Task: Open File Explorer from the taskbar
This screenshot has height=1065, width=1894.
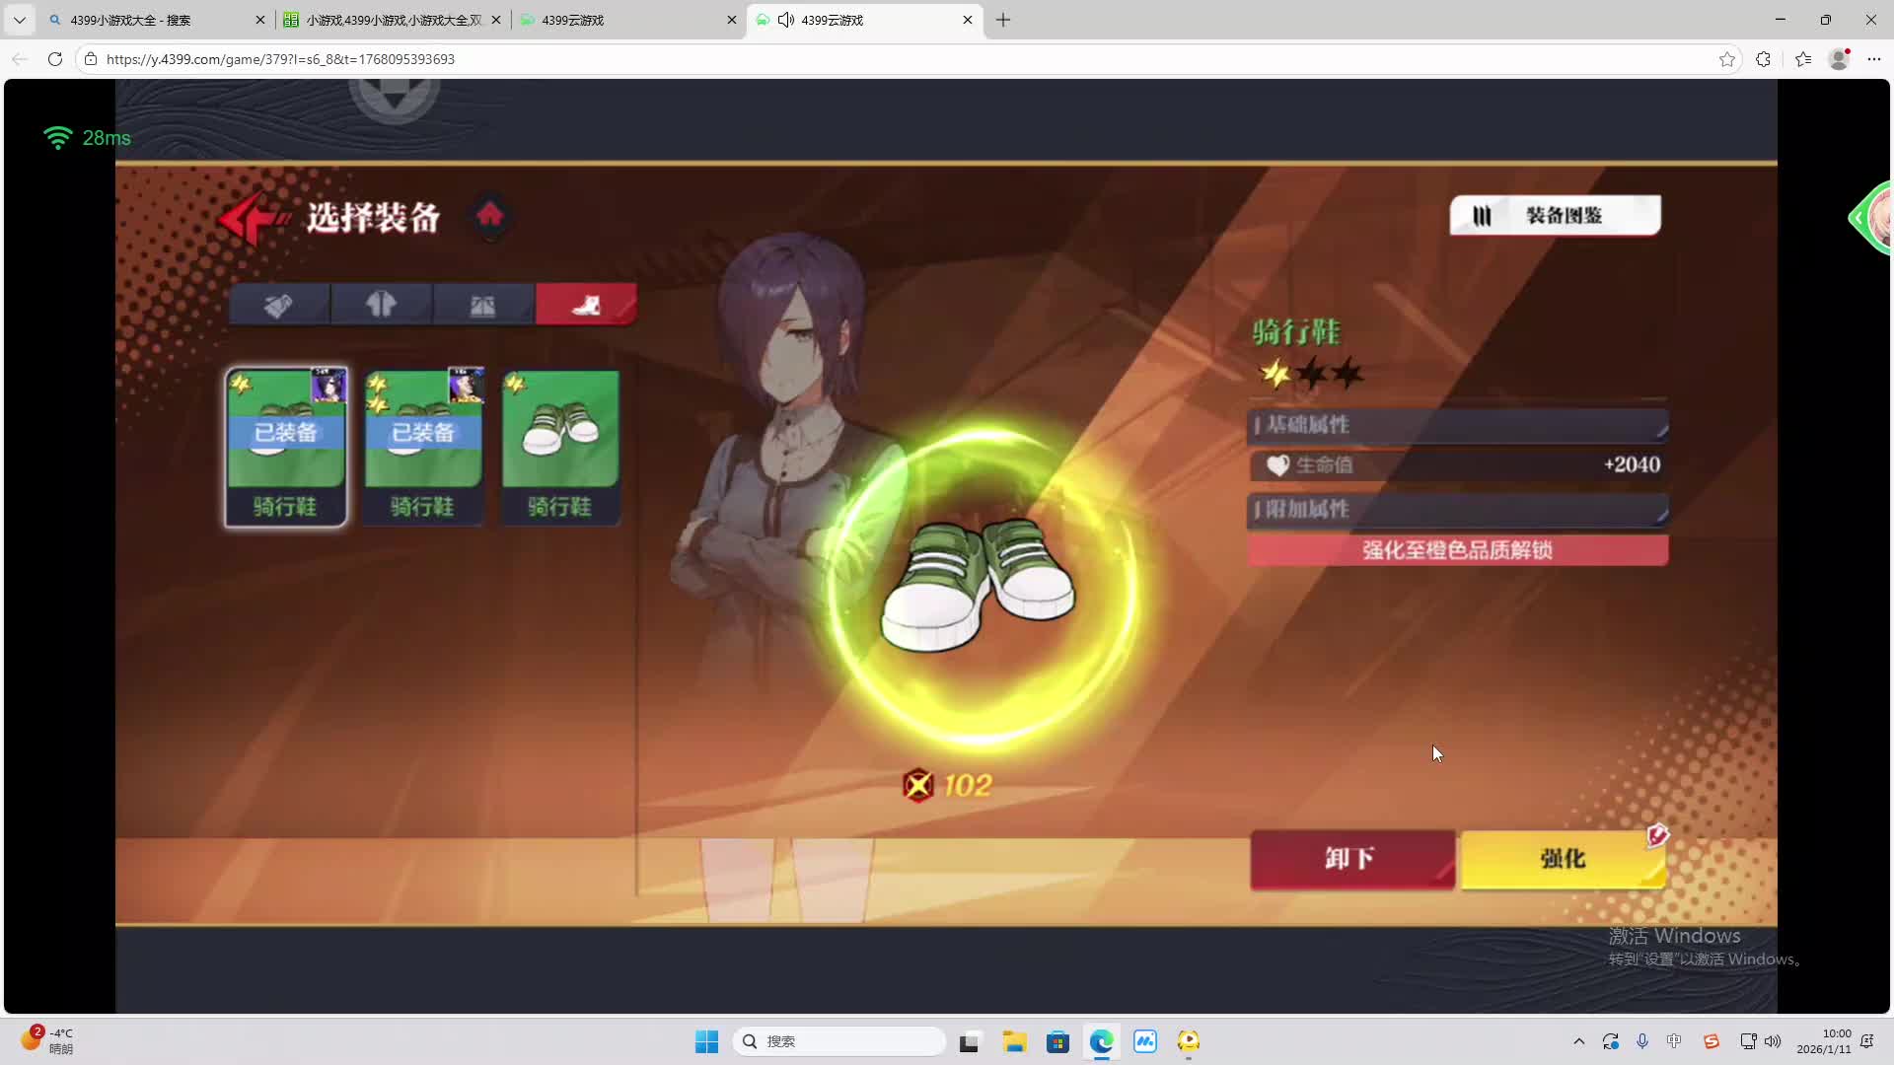Action: pyautogui.click(x=1014, y=1041)
